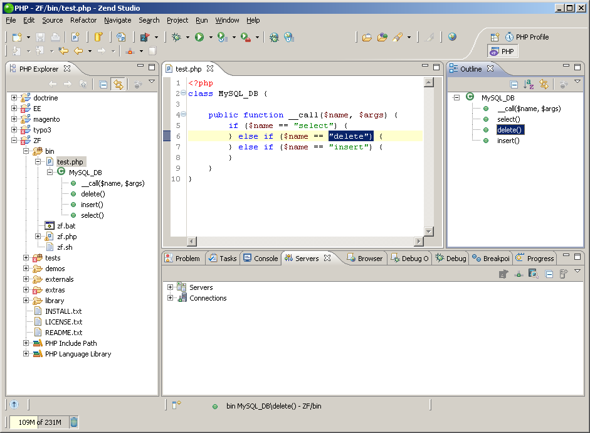Click the Search wand toolbar icon

[398, 37]
